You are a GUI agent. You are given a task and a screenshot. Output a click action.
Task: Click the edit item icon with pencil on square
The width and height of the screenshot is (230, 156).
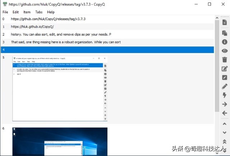tap(225, 69)
